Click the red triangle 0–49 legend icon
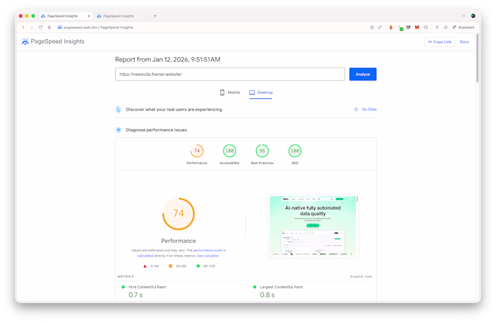496x323 pixels. [x=145, y=266]
